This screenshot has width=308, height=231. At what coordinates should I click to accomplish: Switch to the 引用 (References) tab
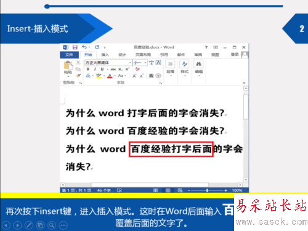164,55
